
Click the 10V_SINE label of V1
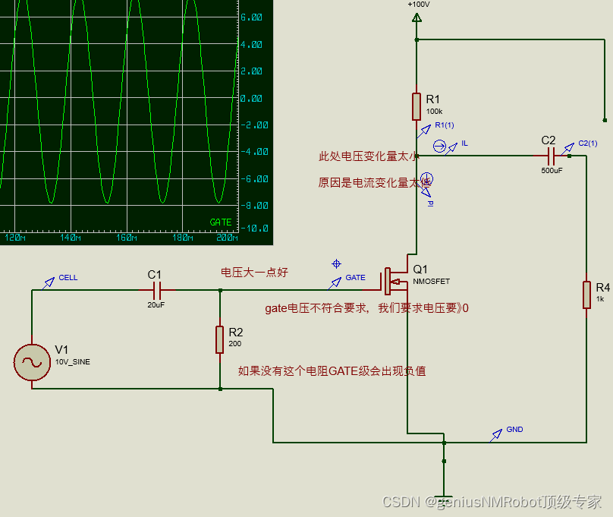[x=73, y=362]
